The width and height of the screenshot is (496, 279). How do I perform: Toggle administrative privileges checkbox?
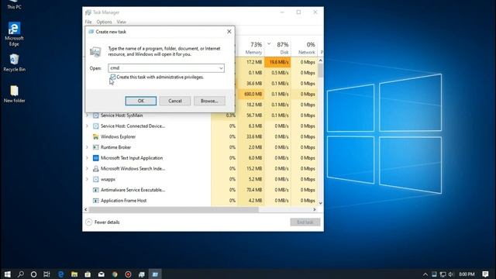(113, 77)
